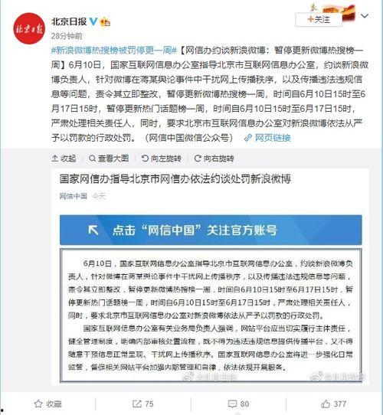This screenshot has height=415, width=383.
Task: Open the 网页链接 link in the post
Action: [x=268, y=138]
